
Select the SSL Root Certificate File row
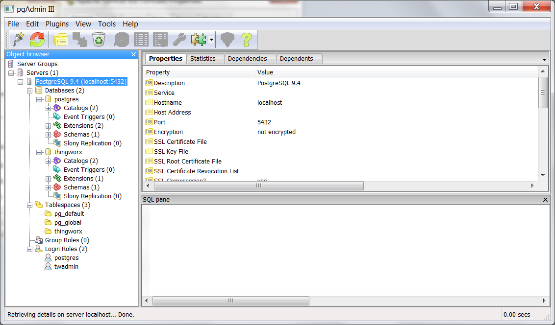point(341,162)
